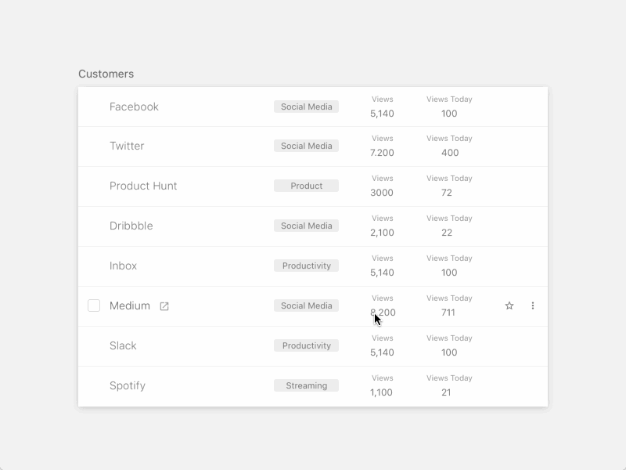Select the Dribbble customer row

(x=131, y=226)
